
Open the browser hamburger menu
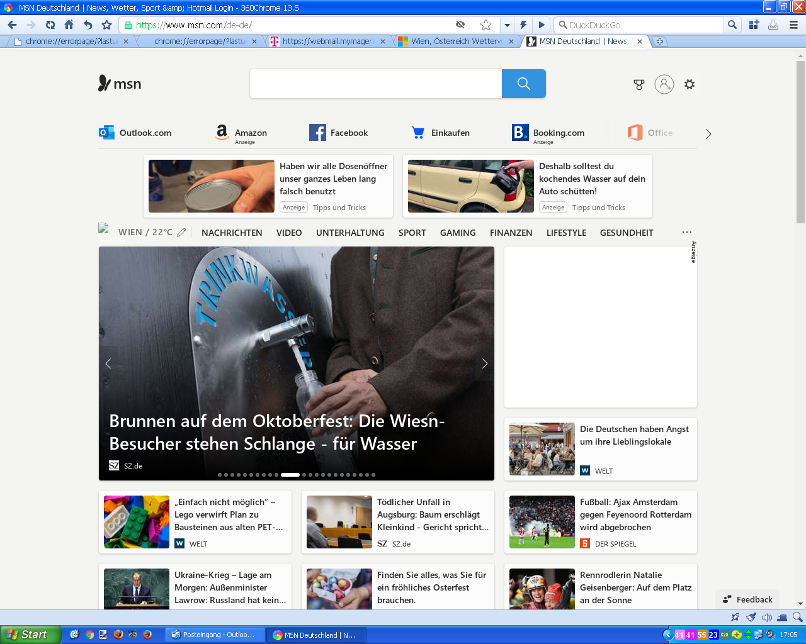pyautogui.click(x=793, y=25)
